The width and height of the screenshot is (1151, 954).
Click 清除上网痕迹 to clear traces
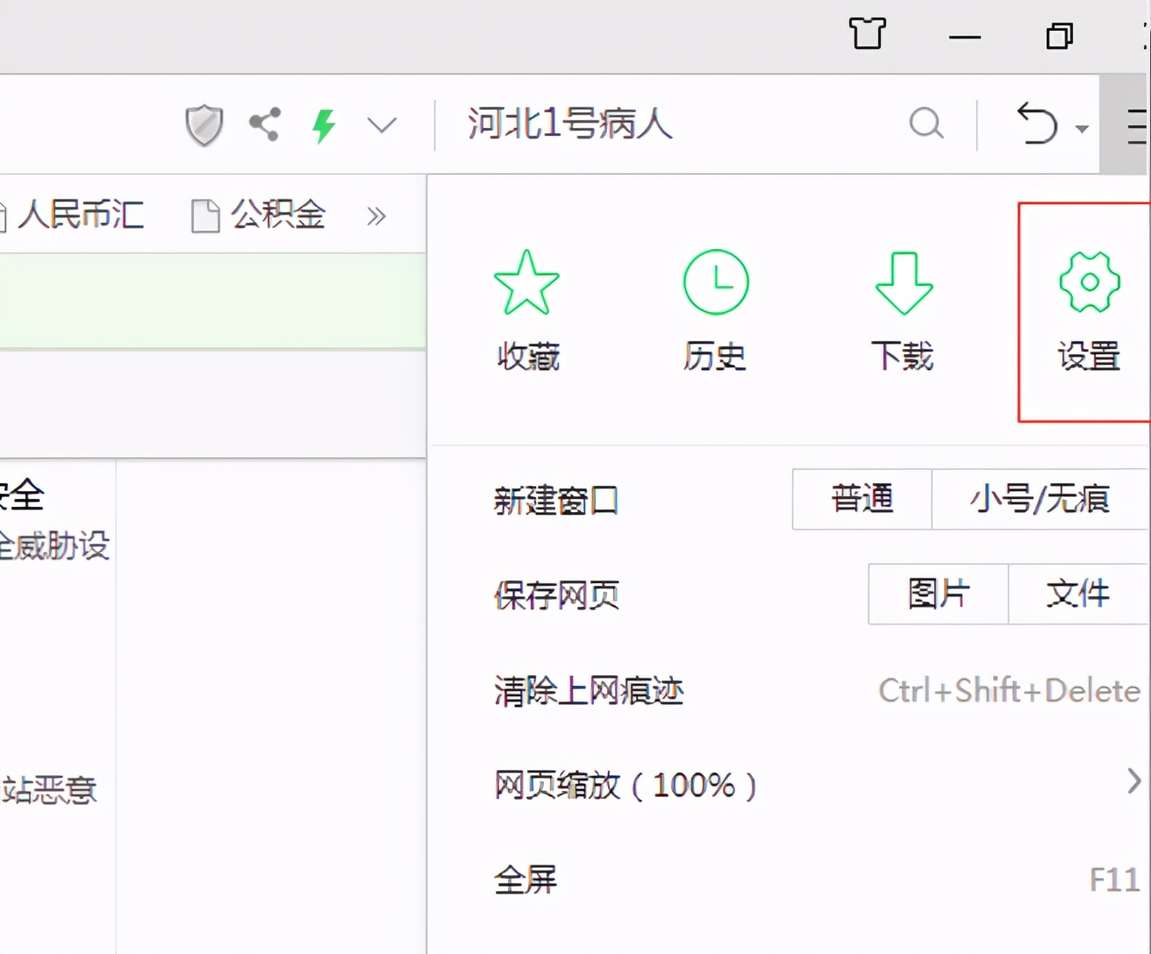(x=589, y=691)
